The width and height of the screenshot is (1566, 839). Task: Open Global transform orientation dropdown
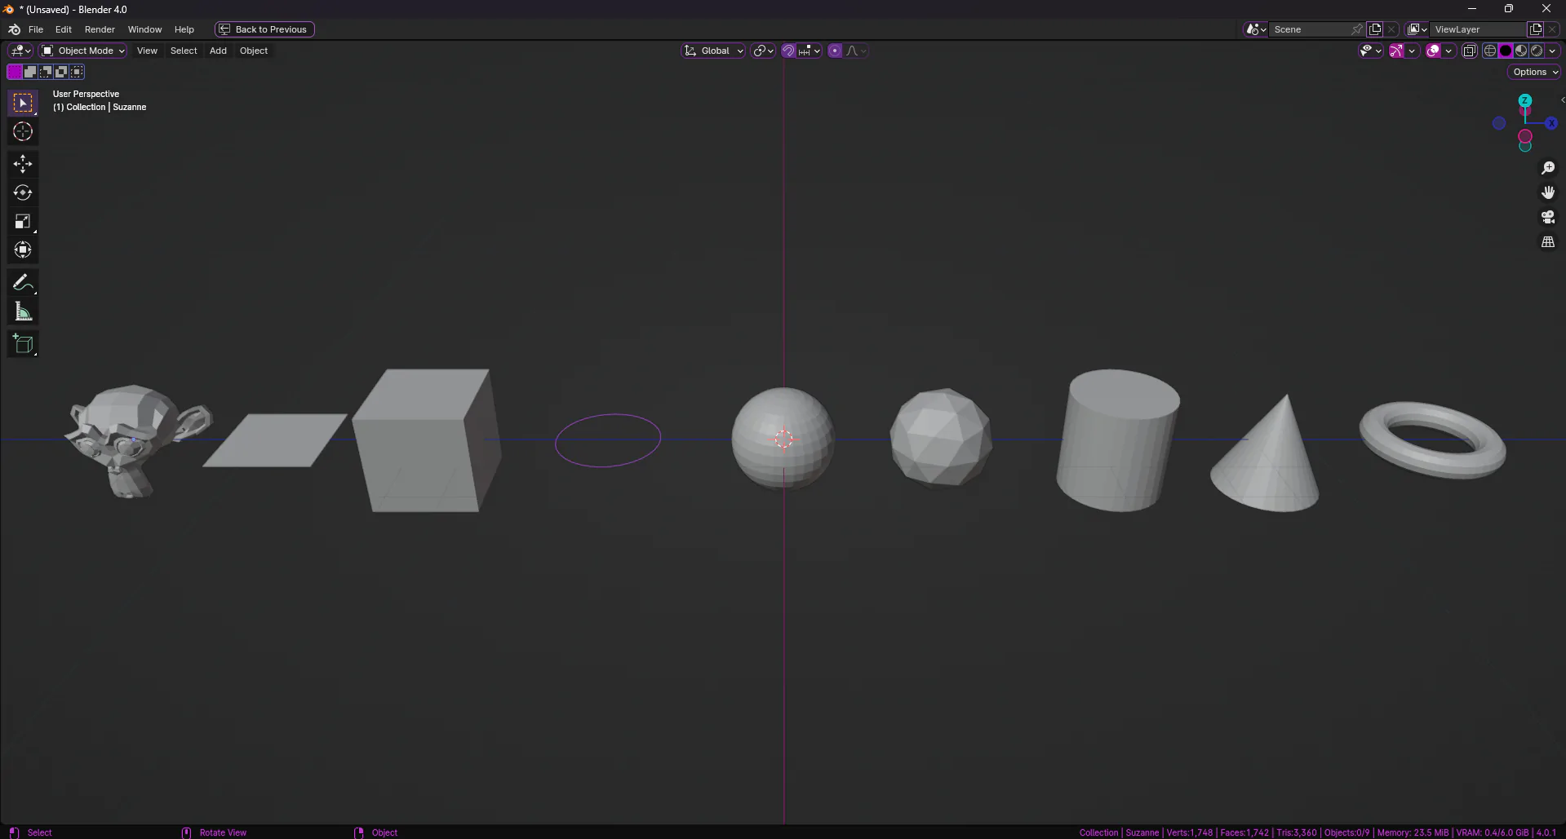[714, 51]
